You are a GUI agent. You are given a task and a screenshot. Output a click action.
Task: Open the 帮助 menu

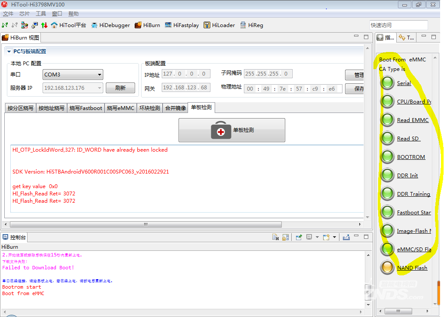click(73, 14)
